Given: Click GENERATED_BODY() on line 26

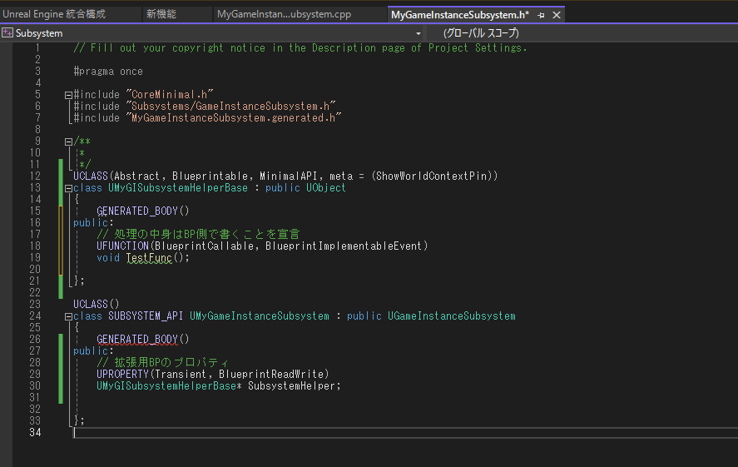Looking at the screenshot, I should point(142,339).
